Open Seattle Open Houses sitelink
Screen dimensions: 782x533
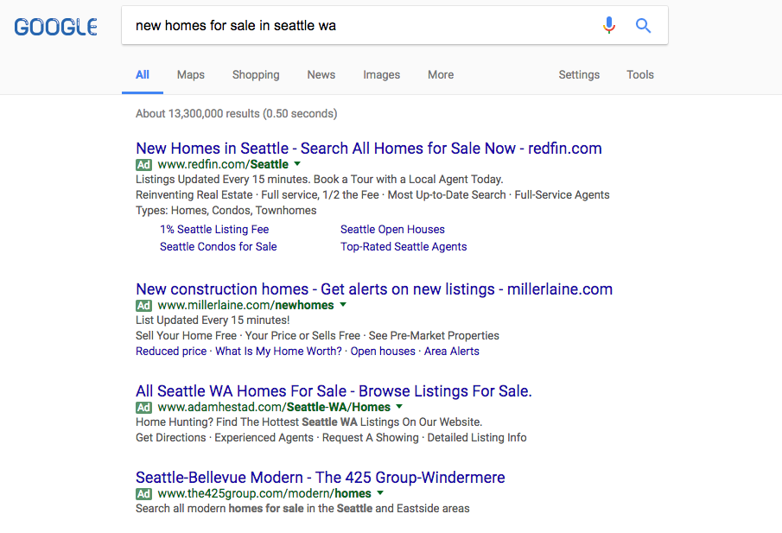pos(392,230)
